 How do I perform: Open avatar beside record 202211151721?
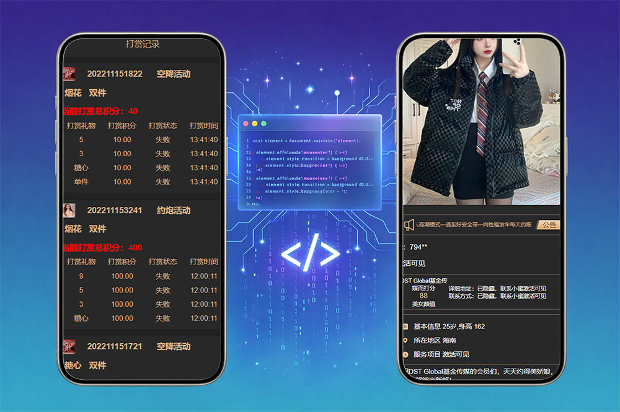(69, 347)
